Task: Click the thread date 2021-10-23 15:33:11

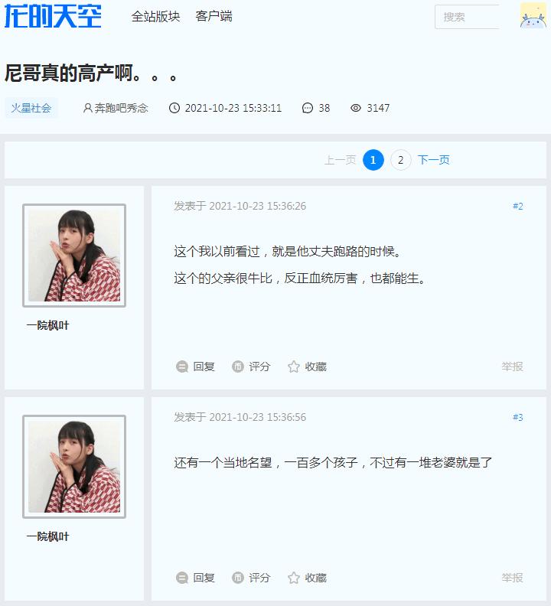Action: point(233,108)
